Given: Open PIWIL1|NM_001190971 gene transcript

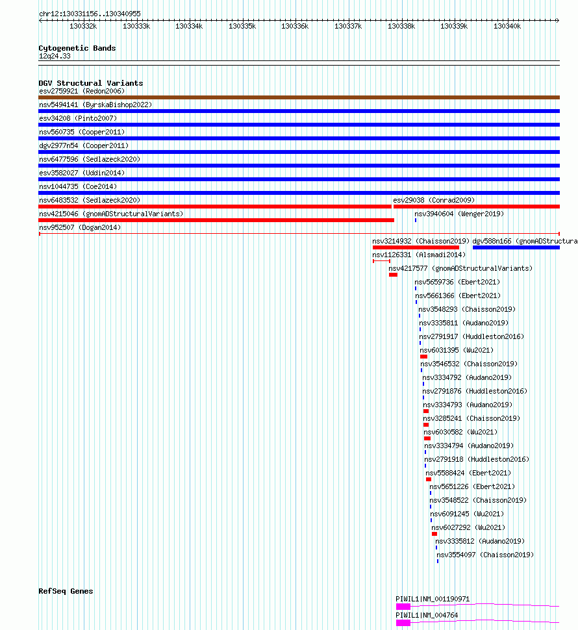Looking at the screenshot, I should [433, 599].
